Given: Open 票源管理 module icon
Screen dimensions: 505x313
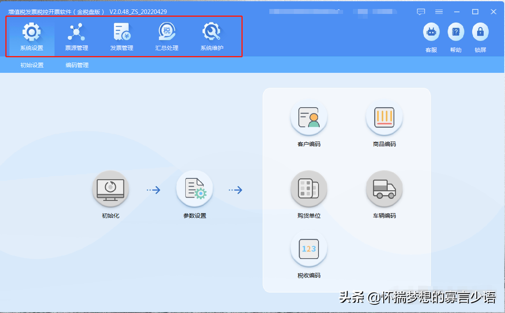Looking at the screenshot, I should click(x=77, y=32).
